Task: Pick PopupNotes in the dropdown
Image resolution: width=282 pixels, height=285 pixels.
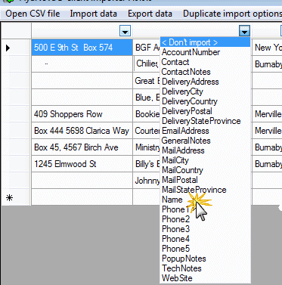Action: 205,259
